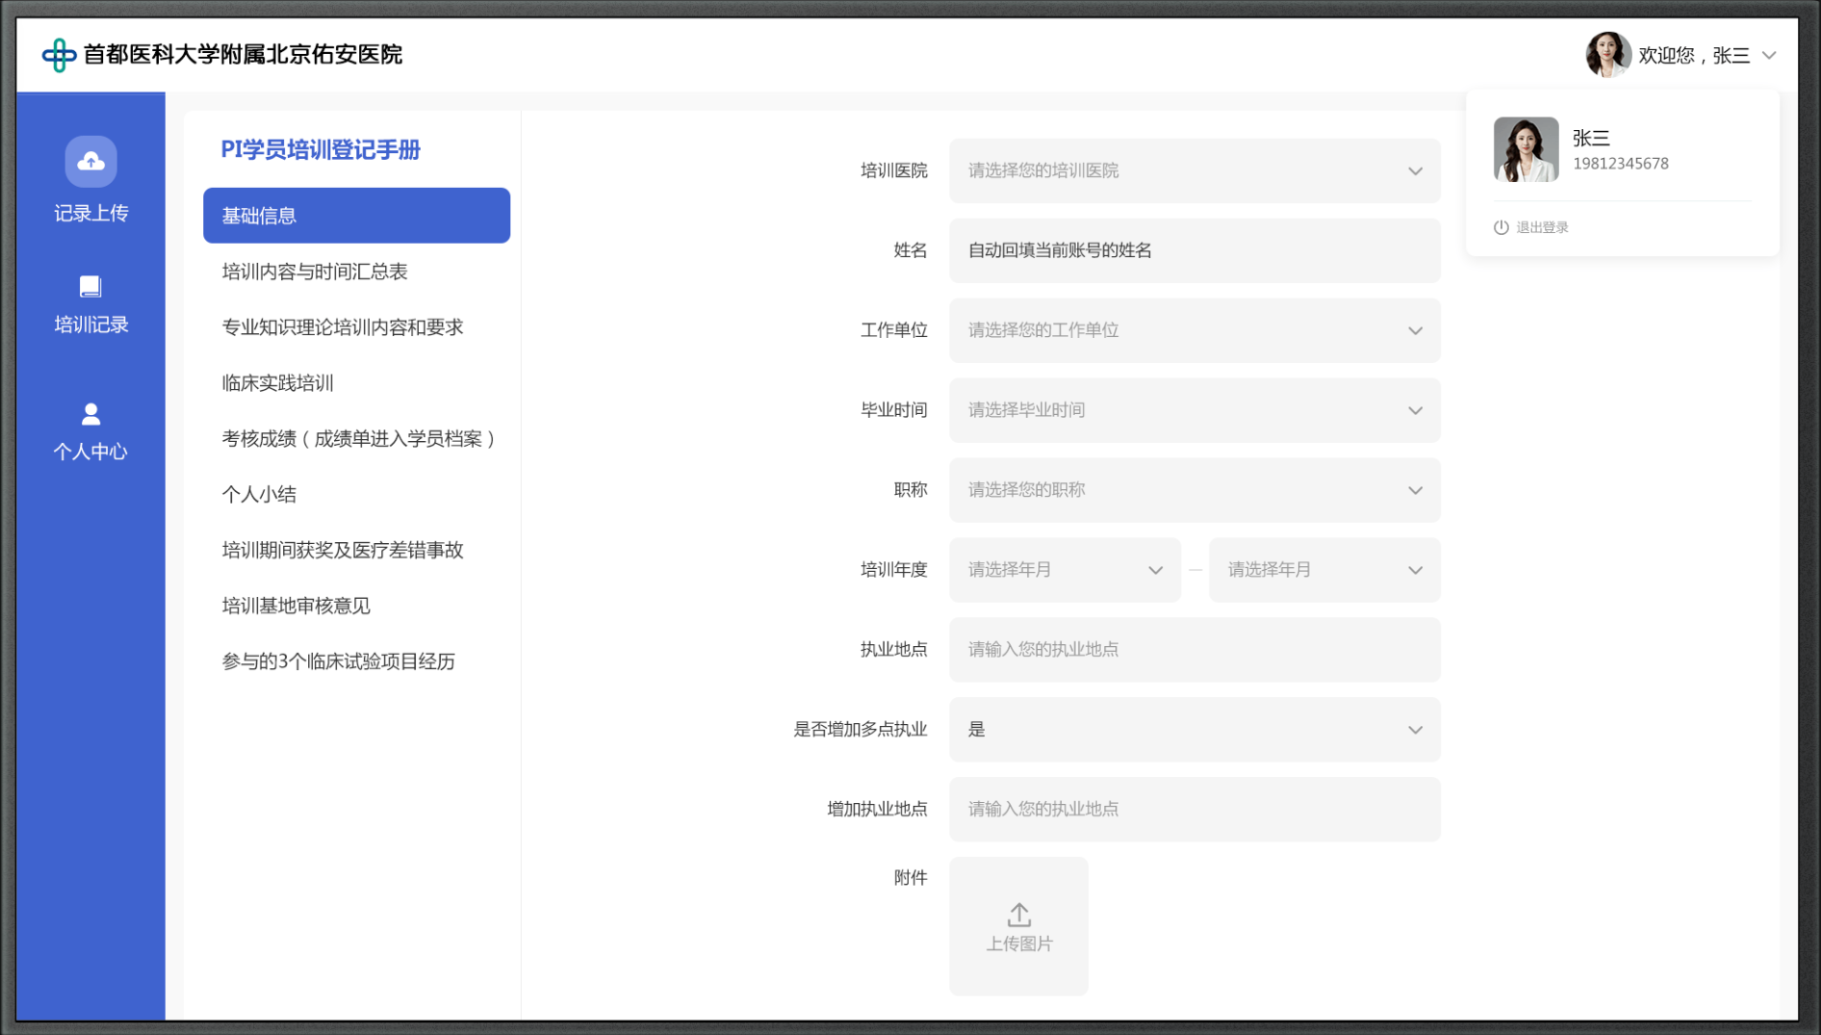Select the 培训年度 start month dropdown
1821x1035 pixels.
click(x=1064, y=570)
